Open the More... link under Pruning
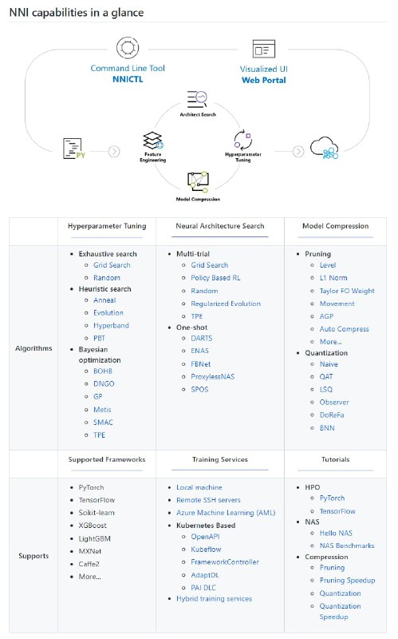This screenshot has width=398, height=639. tap(330, 342)
